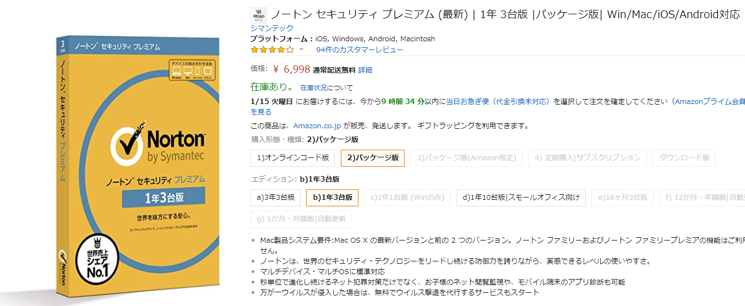
Task: Choose d)1年10台版|スモールオフィス向け edition
Action: click(x=521, y=198)
